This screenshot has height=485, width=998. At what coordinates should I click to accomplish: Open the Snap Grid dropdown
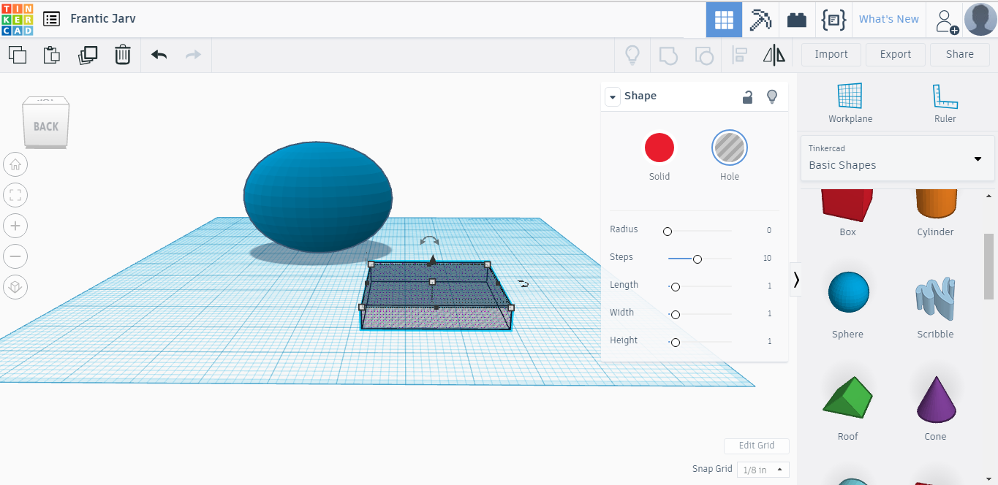coord(763,470)
